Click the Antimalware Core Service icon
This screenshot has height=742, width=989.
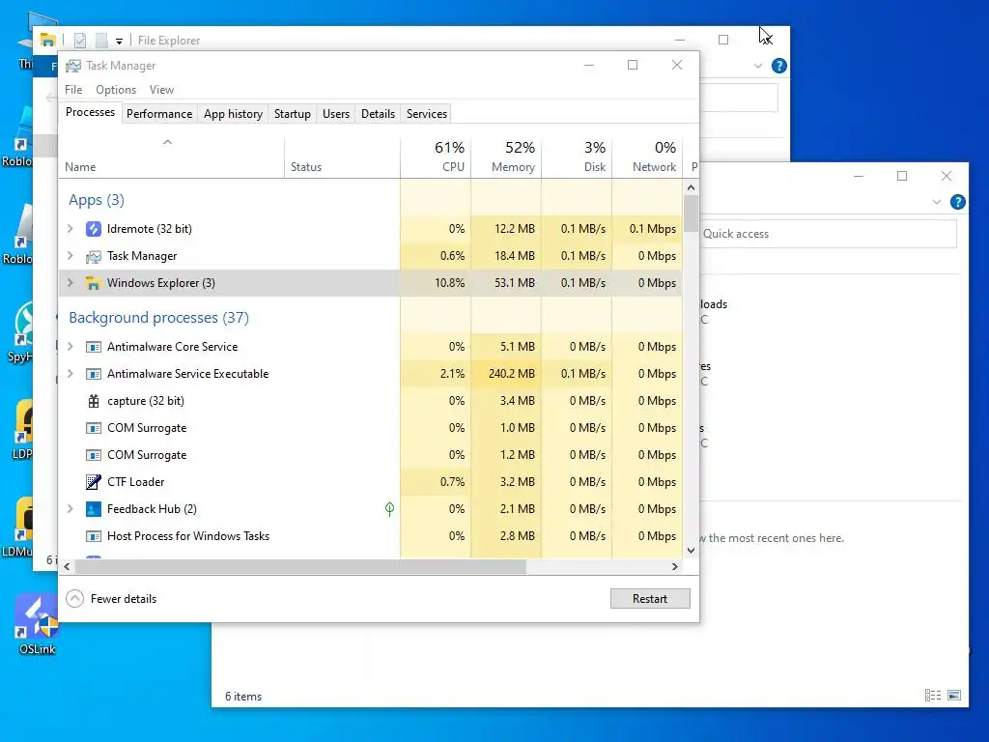[94, 347]
